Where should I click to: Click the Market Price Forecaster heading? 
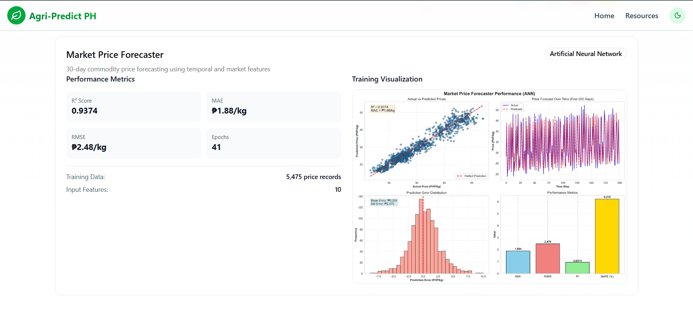tap(115, 55)
